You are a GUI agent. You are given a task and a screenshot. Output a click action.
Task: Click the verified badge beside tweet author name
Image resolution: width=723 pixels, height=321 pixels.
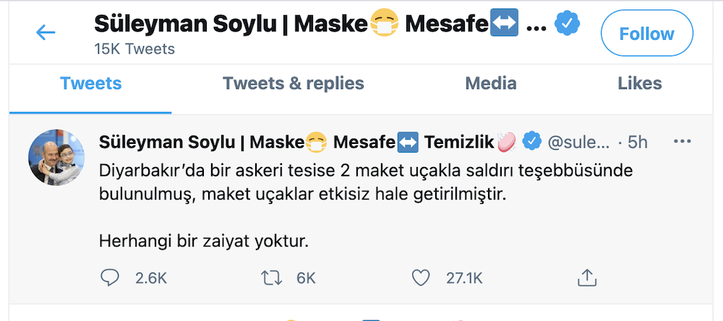[x=532, y=142]
